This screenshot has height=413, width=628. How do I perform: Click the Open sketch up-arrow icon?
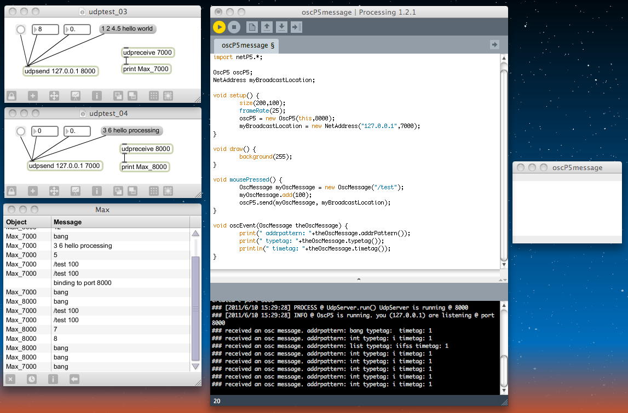(x=267, y=27)
